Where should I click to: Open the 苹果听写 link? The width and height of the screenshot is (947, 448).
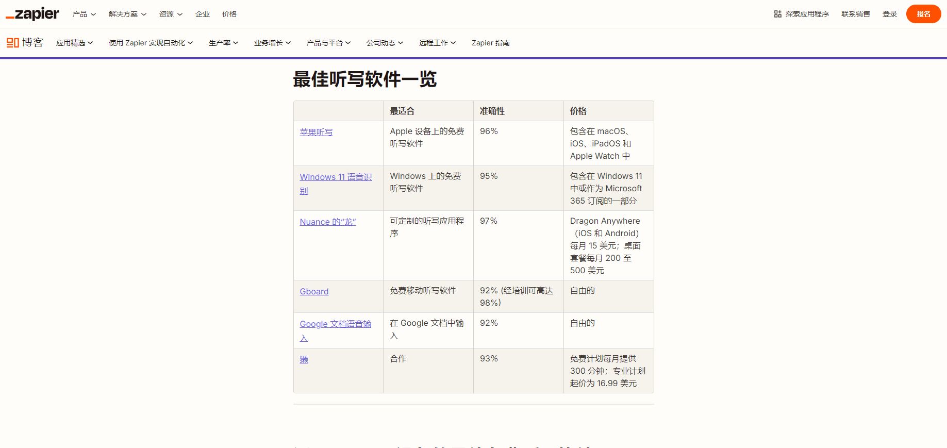pos(316,132)
